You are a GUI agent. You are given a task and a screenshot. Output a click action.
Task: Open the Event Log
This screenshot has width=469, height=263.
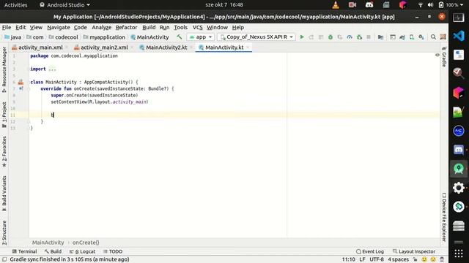[x=369, y=251]
